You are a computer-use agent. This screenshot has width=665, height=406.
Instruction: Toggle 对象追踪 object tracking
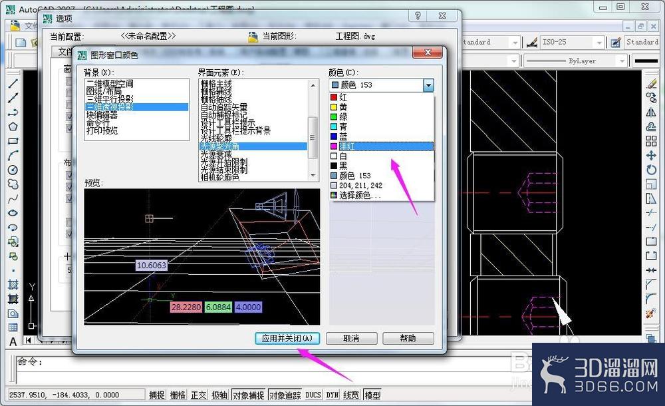[x=285, y=395]
